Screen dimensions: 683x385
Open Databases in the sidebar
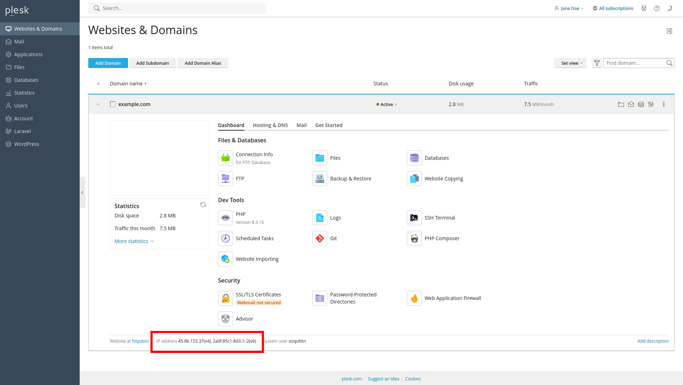click(40, 80)
